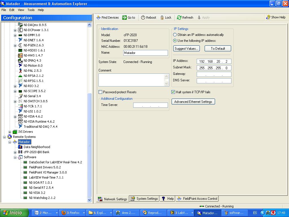Open Advanced Ethernet Settings

193,102
